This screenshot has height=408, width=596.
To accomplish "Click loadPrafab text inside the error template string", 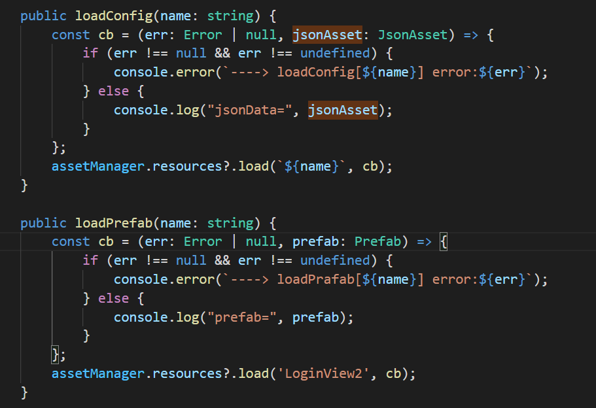I will click(315, 280).
